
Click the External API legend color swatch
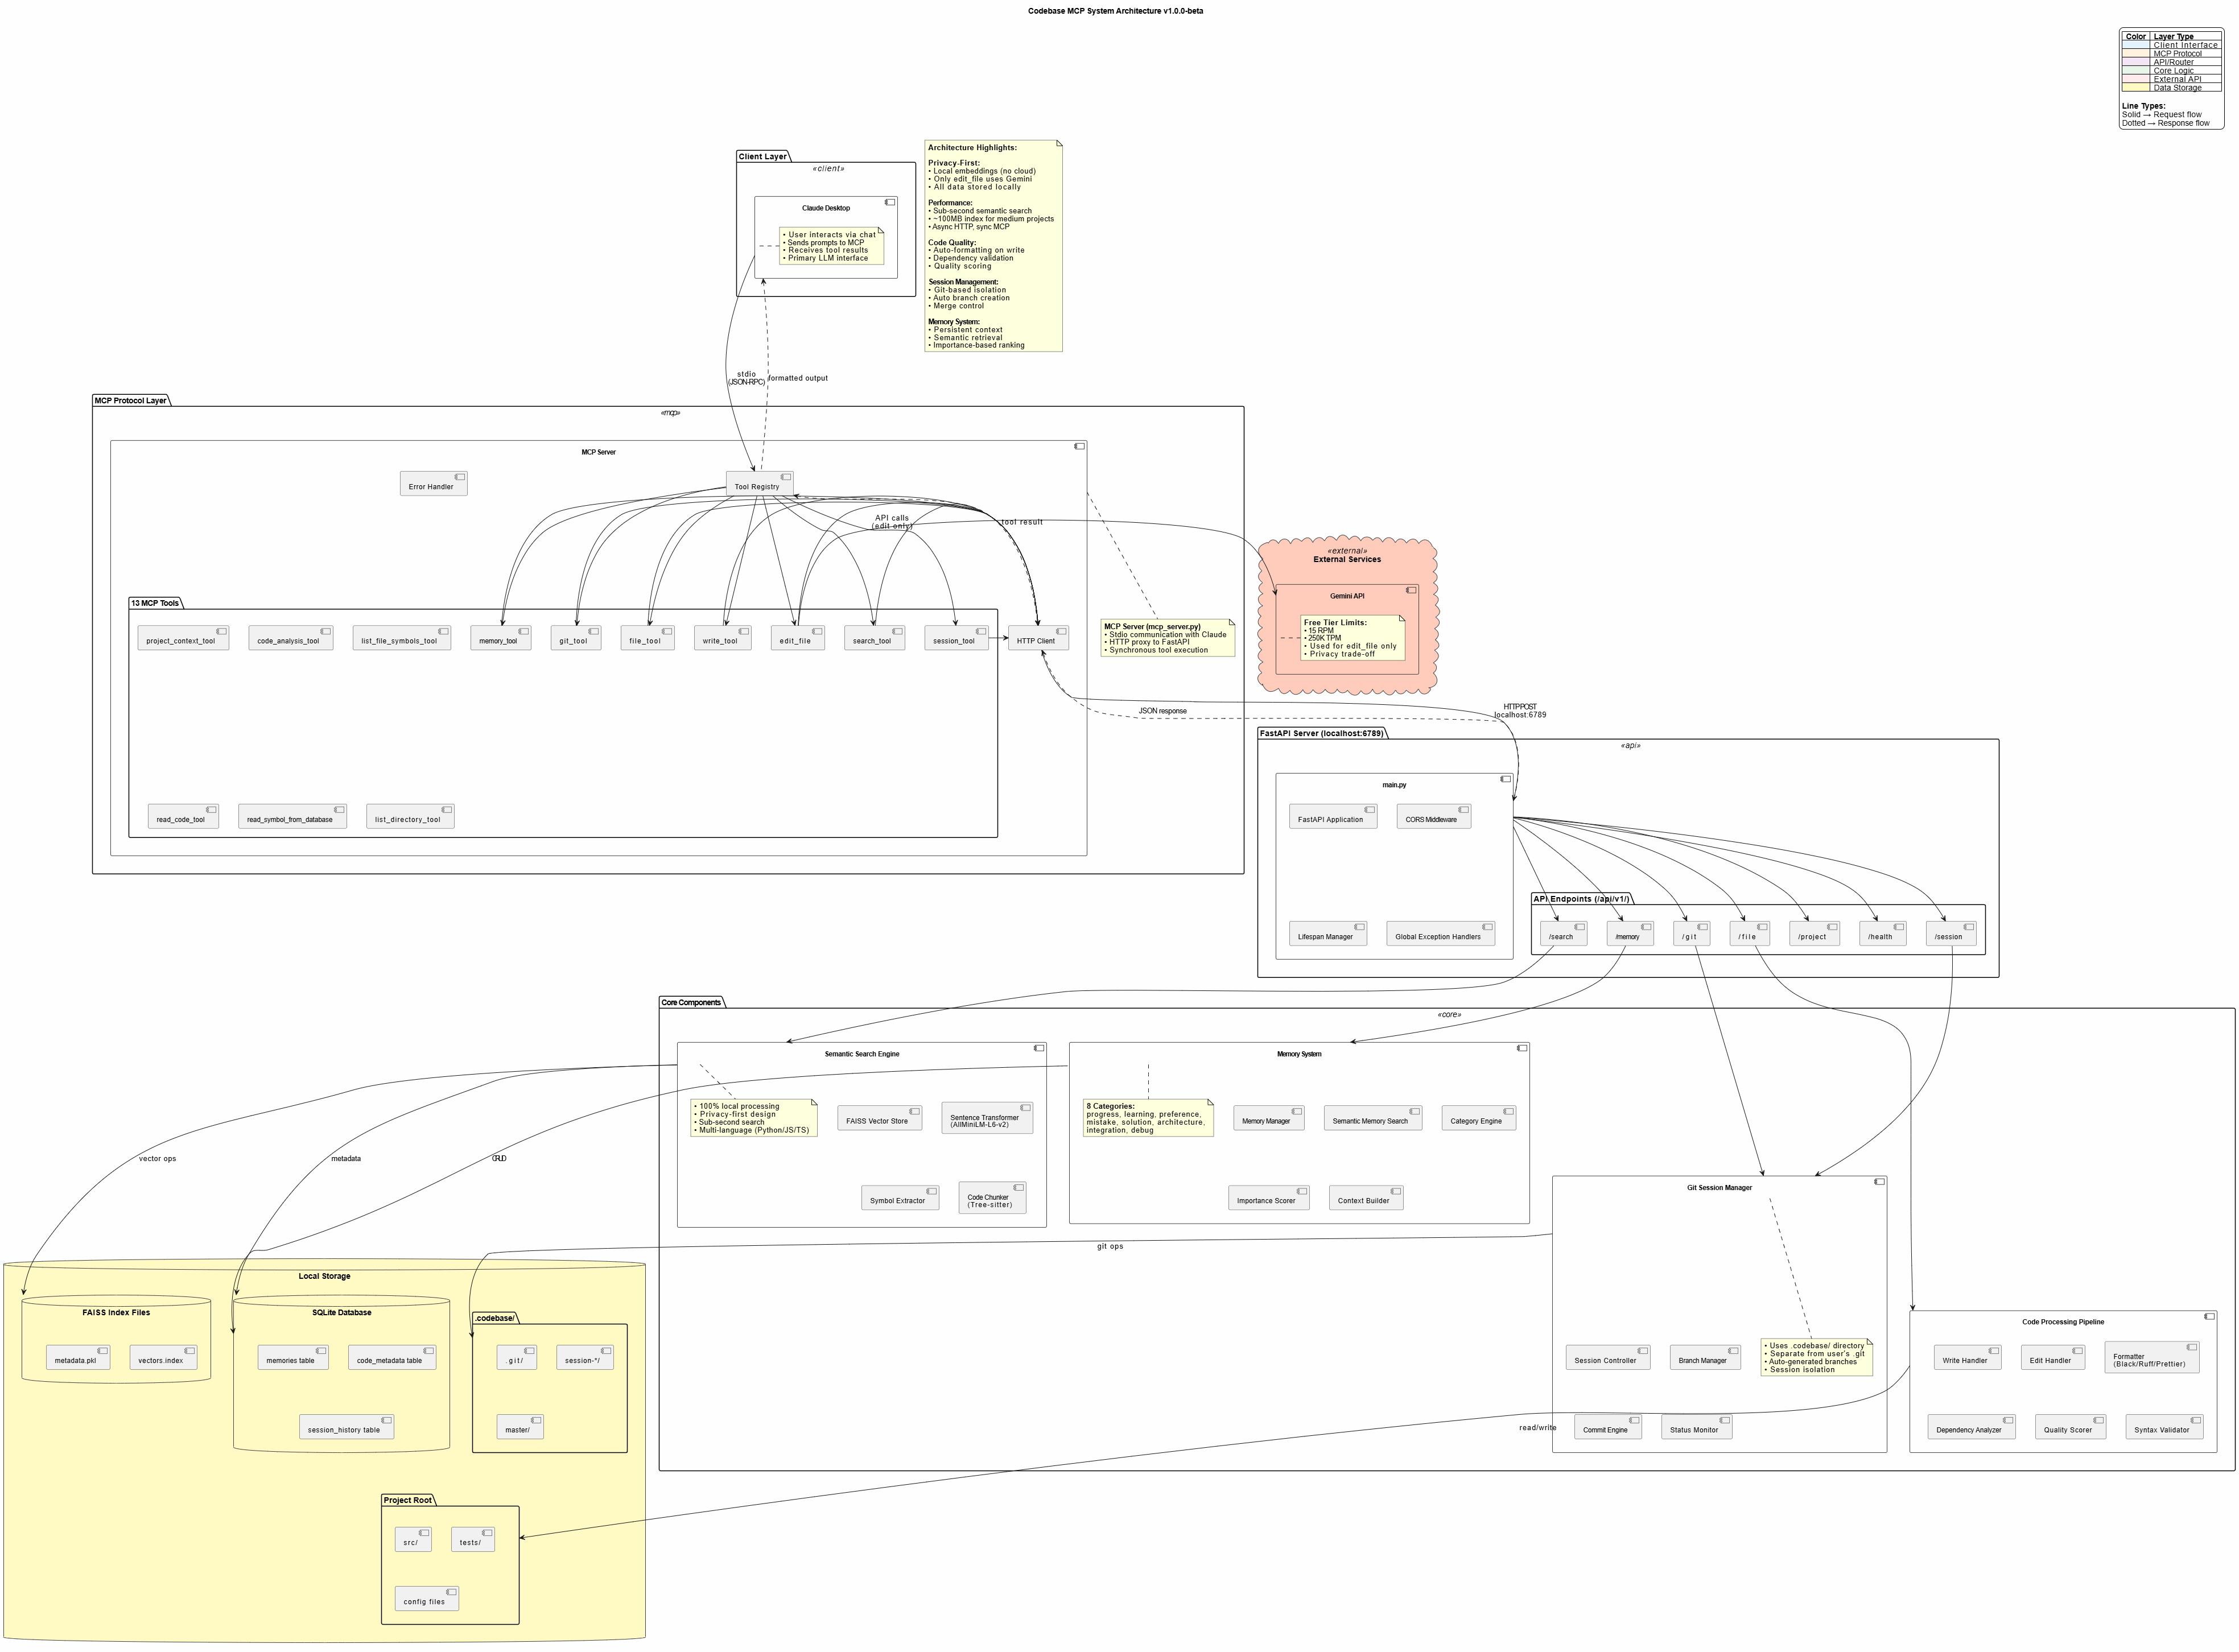[2135, 79]
